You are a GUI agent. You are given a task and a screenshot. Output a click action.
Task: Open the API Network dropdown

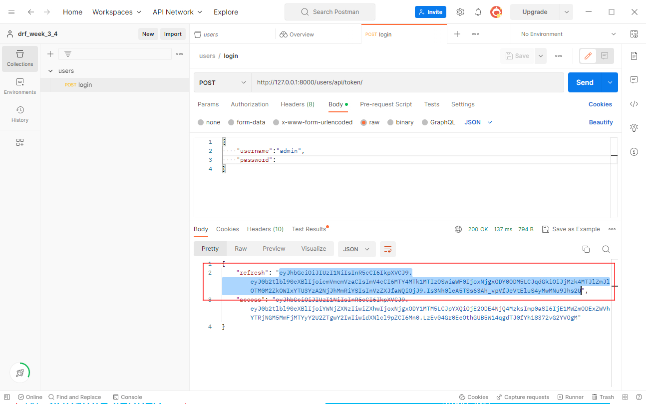point(178,12)
